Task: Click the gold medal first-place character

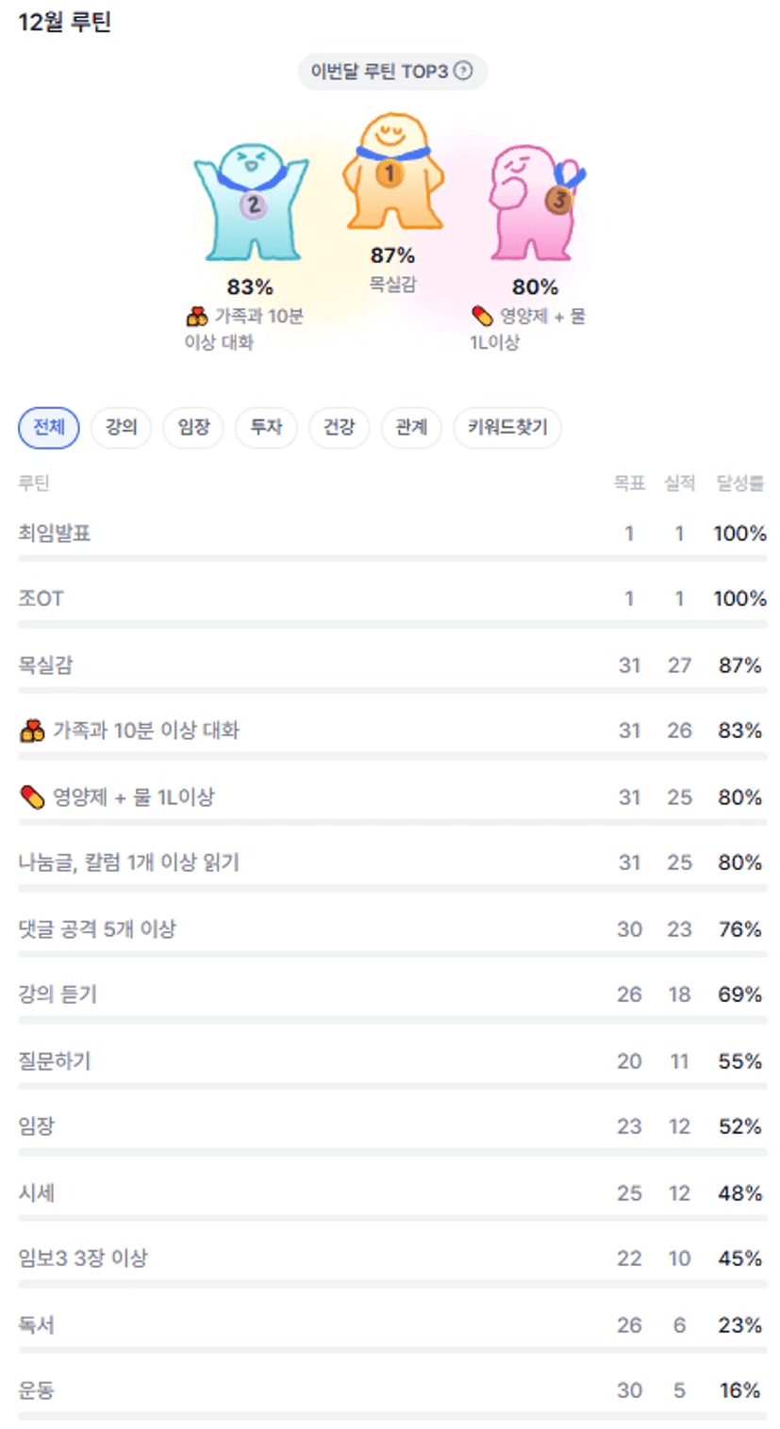Action: coord(391,173)
